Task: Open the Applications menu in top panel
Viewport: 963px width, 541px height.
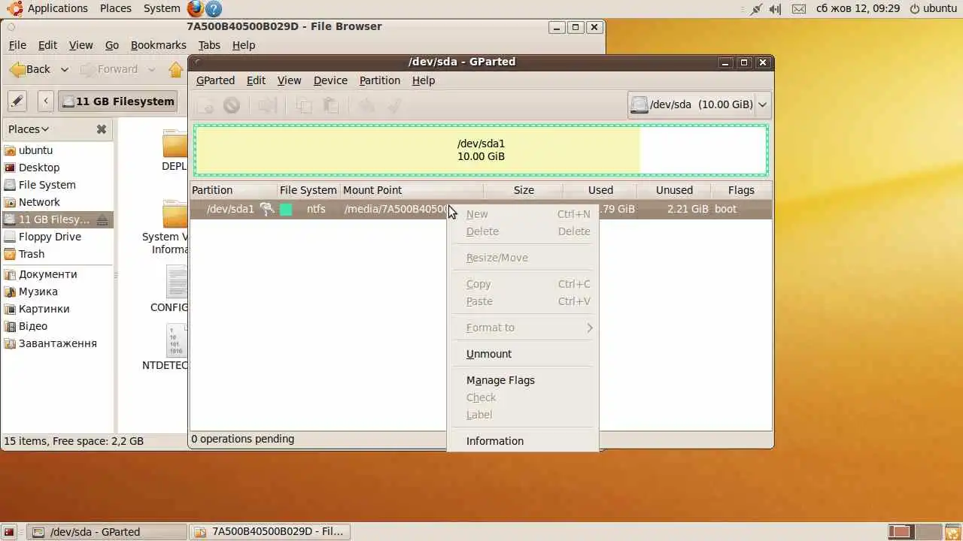Action: pyautogui.click(x=58, y=8)
